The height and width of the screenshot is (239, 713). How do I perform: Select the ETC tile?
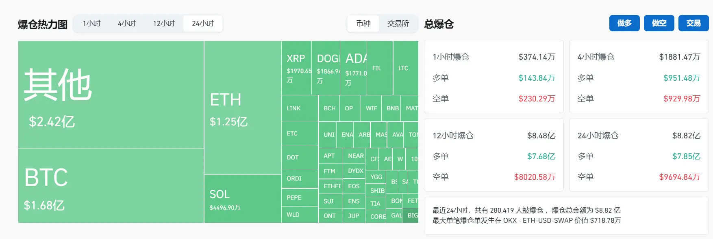(300, 133)
